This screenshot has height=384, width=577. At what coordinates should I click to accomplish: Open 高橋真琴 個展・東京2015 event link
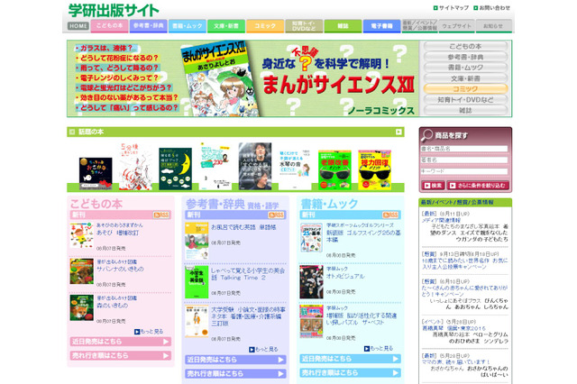pos(453,328)
